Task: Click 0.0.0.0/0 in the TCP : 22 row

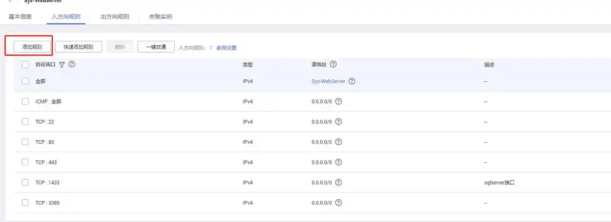Action: click(322, 122)
